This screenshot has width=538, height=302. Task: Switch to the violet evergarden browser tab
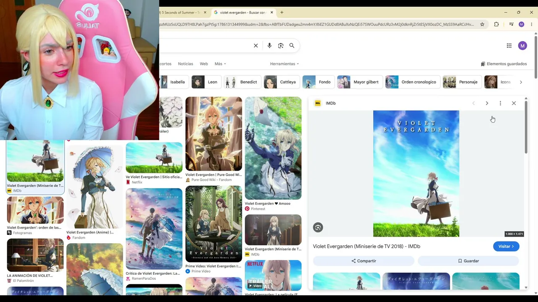(x=244, y=13)
